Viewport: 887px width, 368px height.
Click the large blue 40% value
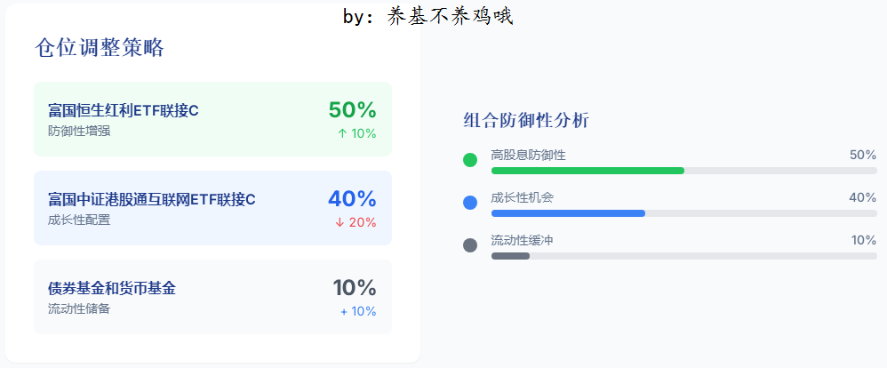click(353, 199)
